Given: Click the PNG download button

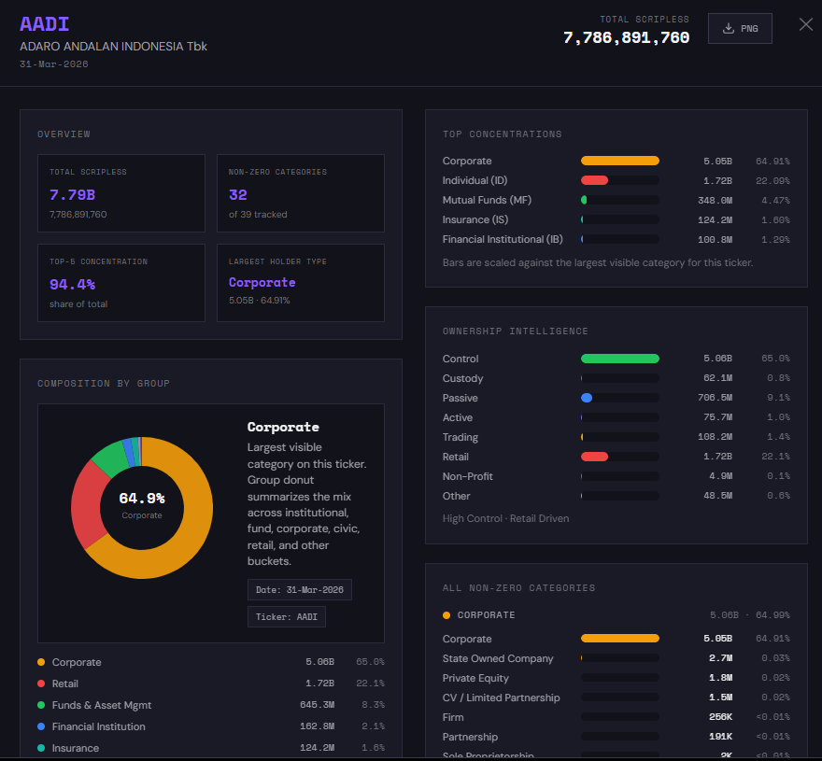Looking at the screenshot, I should (740, 28).
